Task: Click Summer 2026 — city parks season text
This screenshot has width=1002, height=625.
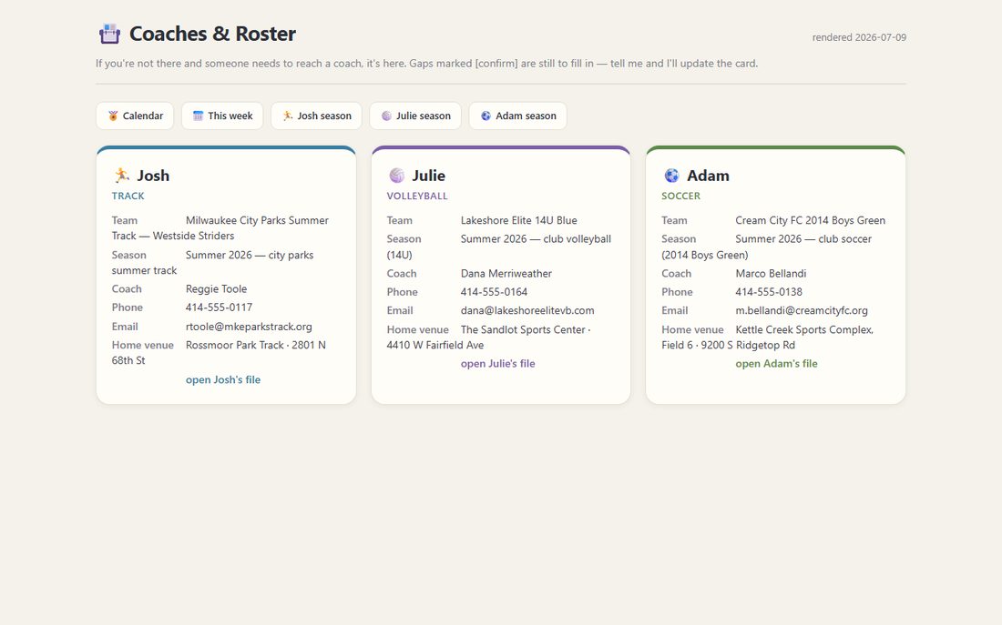Action: pos(250,255)
